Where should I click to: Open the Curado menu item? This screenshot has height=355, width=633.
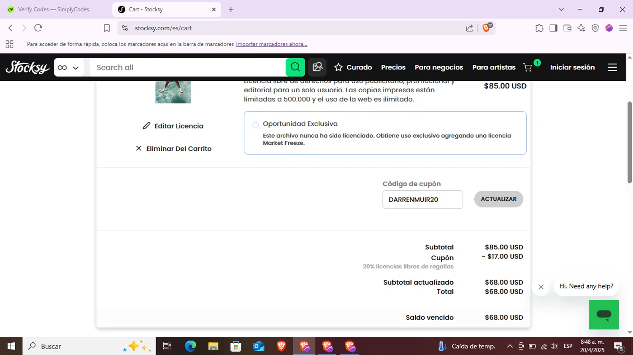click(x=353, y=67)
